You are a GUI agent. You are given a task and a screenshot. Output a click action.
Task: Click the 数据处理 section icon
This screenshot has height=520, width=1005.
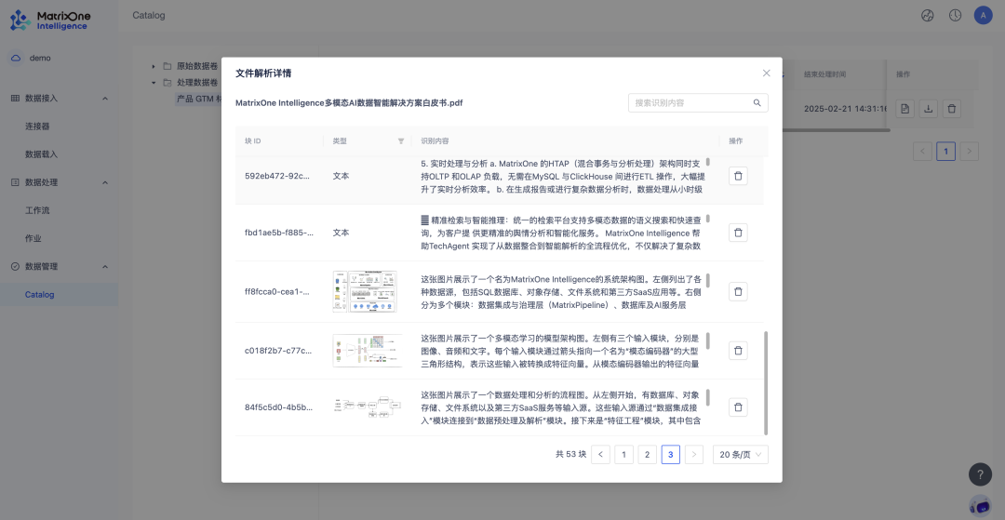tap(16, 182)
